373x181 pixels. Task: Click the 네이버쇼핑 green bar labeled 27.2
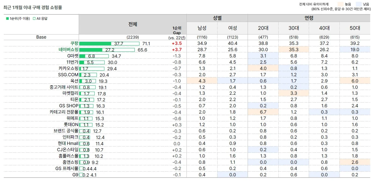(x=91, y=50)
